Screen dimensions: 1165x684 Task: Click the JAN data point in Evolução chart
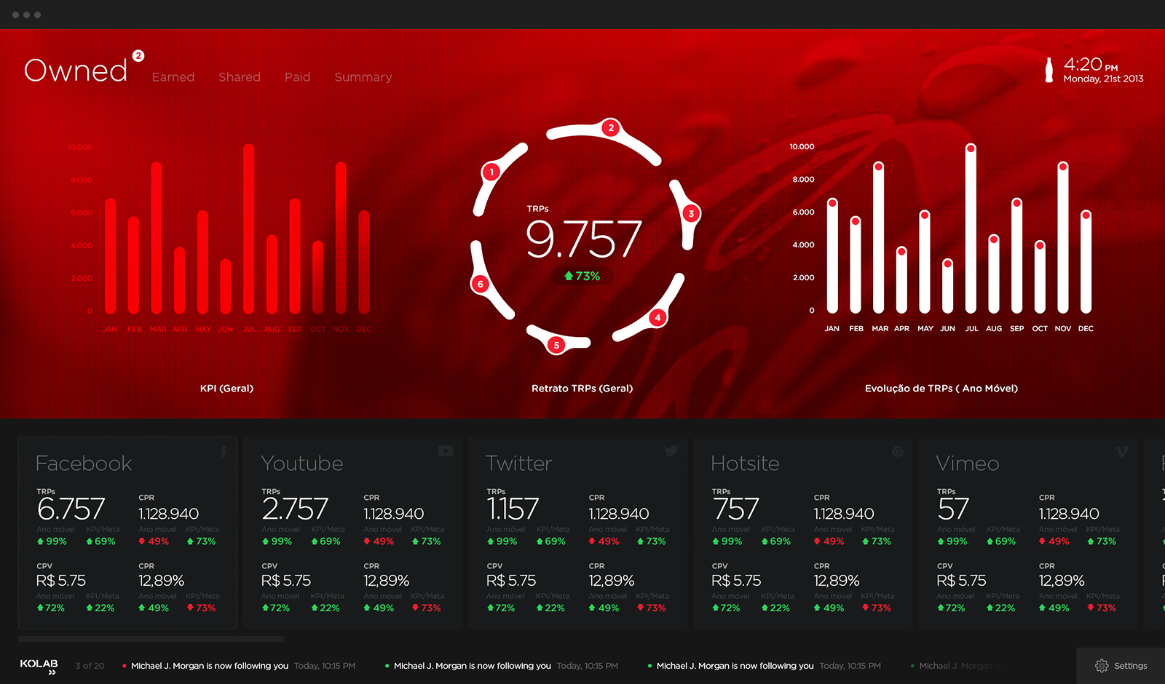[832, 203]
